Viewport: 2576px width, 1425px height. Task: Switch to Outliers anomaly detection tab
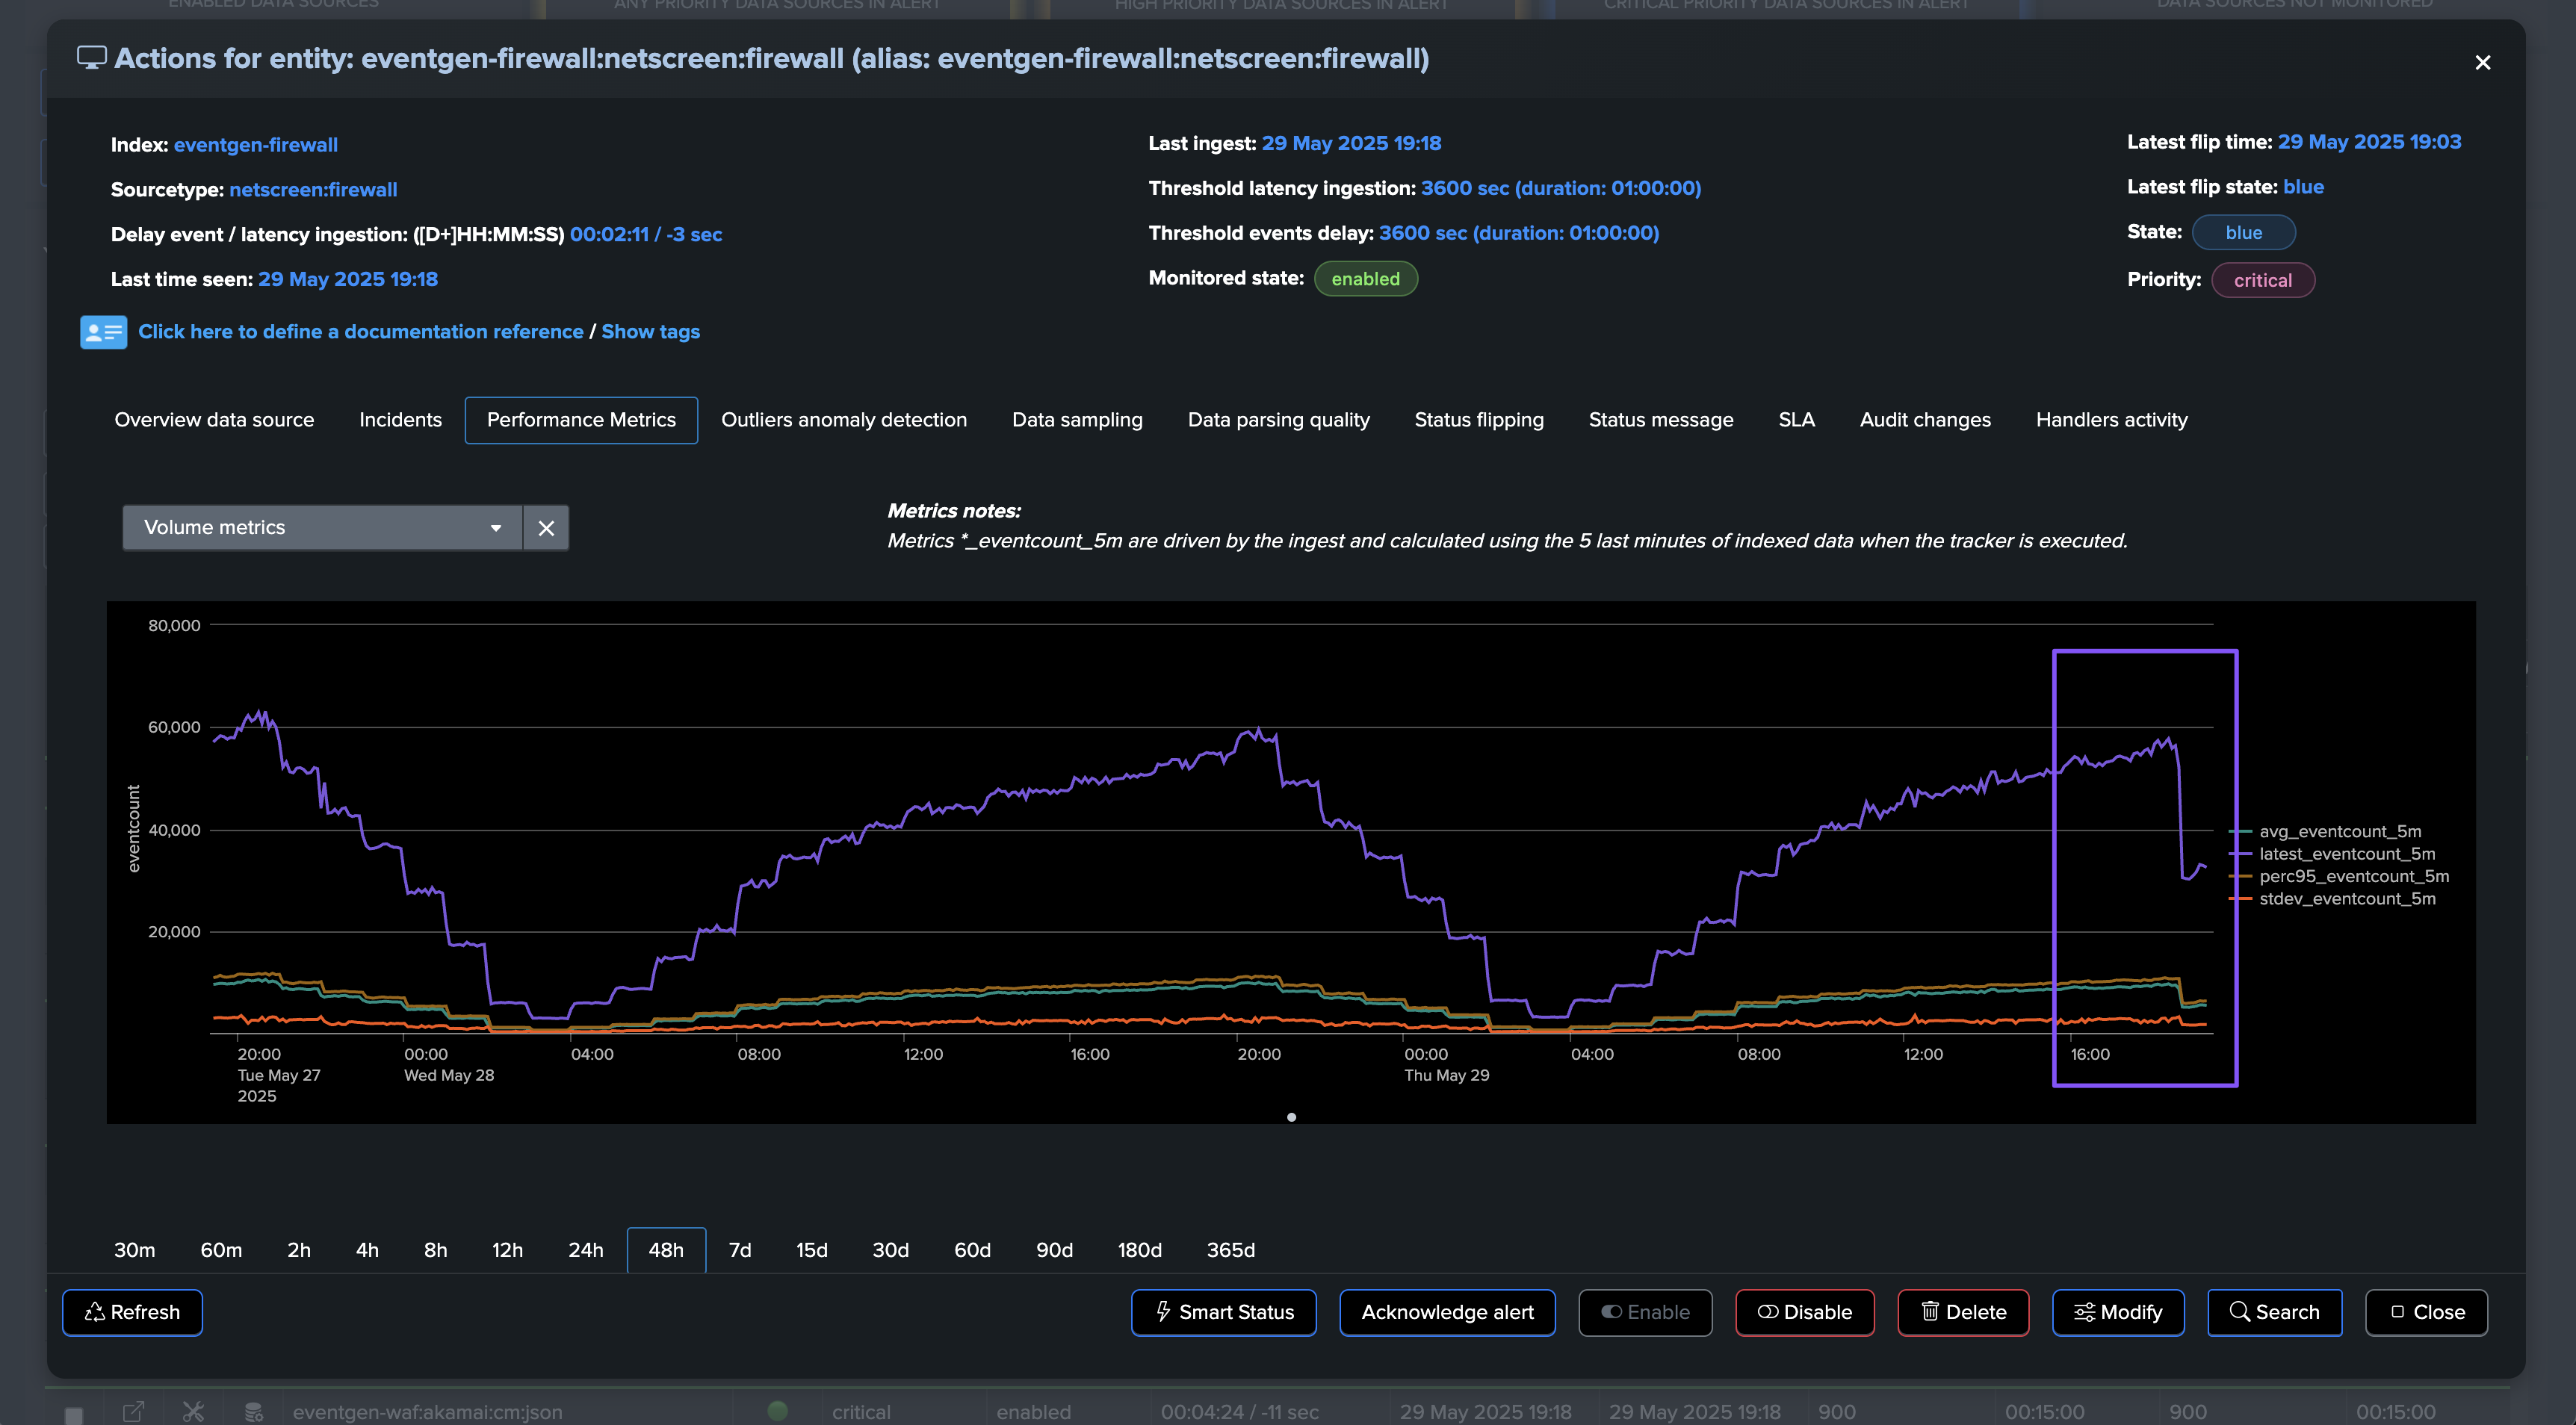tap(843, 420)
